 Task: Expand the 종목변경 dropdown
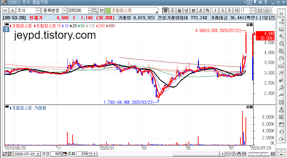click(x=65, y=11)
